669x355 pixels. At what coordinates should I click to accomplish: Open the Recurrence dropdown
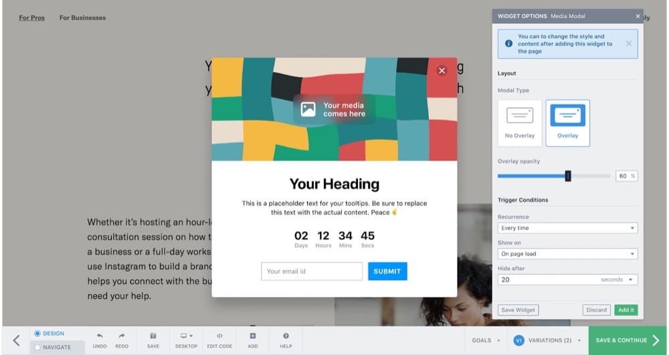pyautogui.click(x=567, y=228)
